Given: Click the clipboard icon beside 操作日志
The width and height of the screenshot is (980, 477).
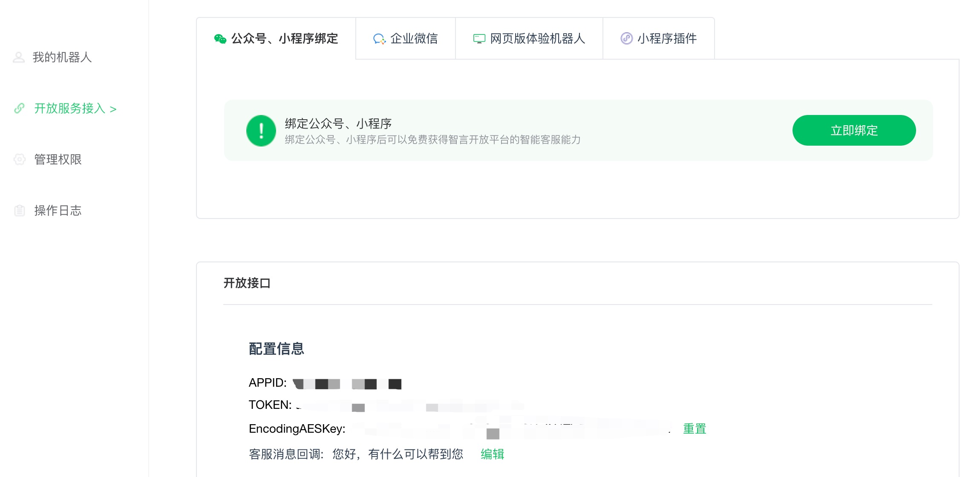Looking at the screenshot, I should pos(20,210).
